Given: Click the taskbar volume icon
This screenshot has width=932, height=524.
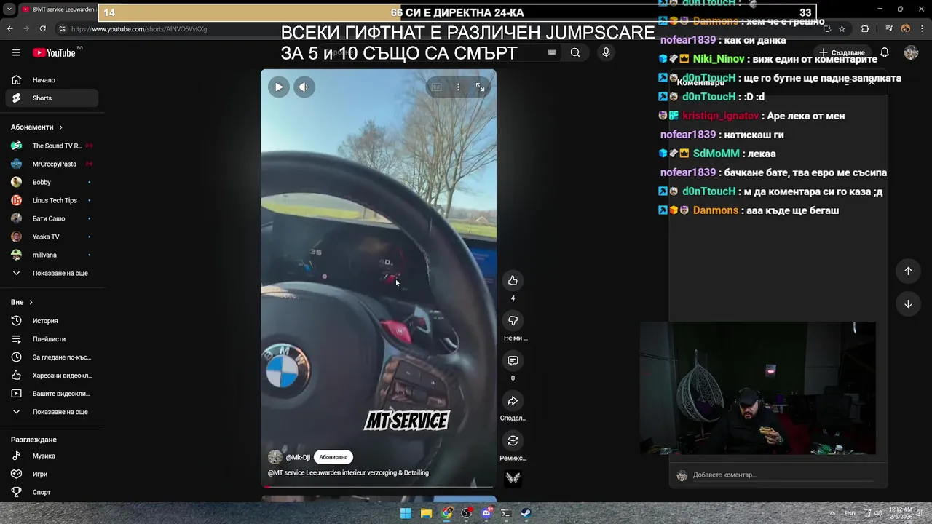Looking at the screenshot, I should 879,513.
